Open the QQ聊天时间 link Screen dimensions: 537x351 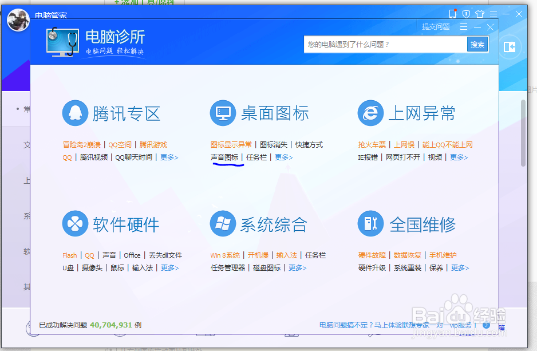pos(133,157)
